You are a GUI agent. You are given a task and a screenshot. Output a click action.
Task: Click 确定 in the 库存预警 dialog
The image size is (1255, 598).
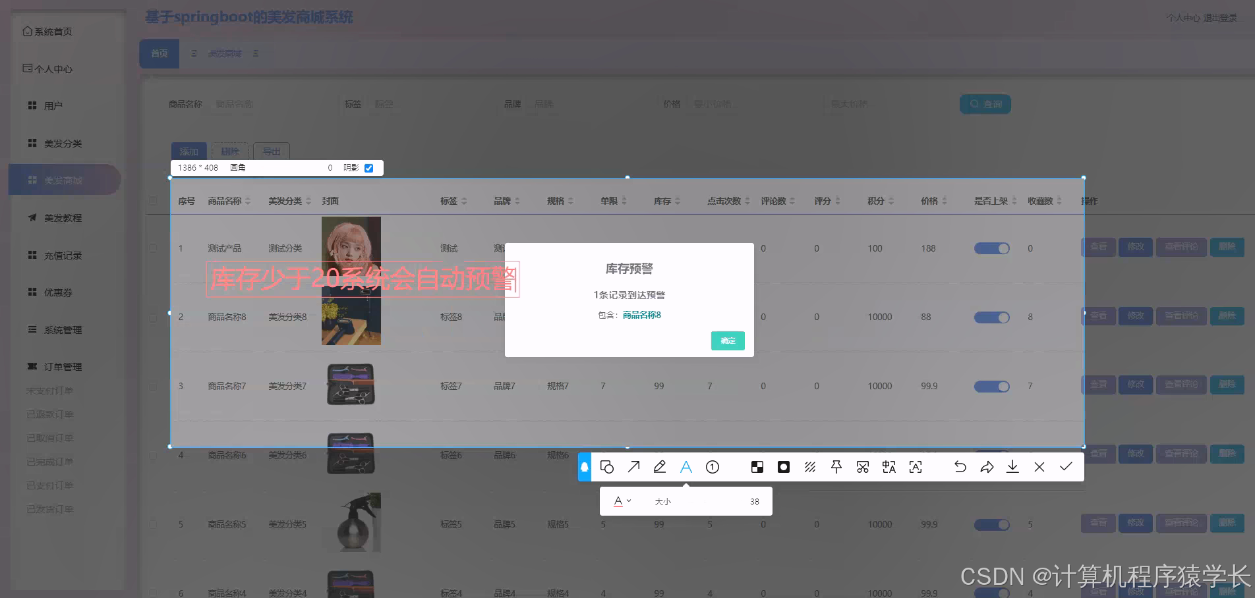pyautogui.click(x=727, y=340)
